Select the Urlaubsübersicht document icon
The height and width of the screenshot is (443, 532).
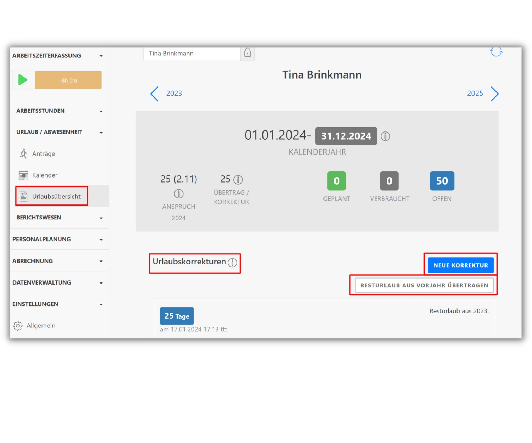[23, 196]
